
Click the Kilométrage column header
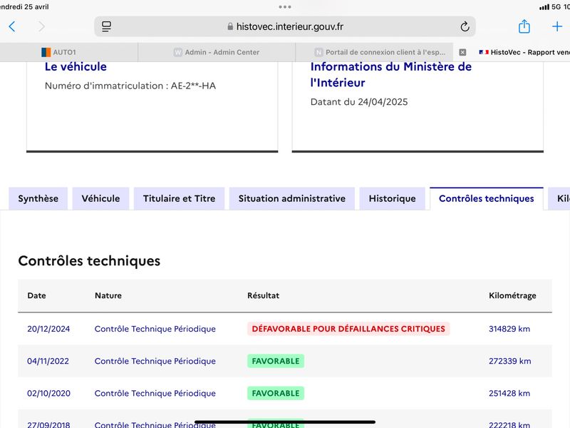coord(512,296)
